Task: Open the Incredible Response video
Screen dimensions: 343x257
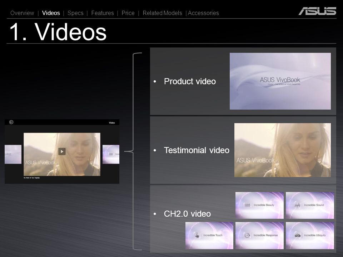Action: coord(259,236)
